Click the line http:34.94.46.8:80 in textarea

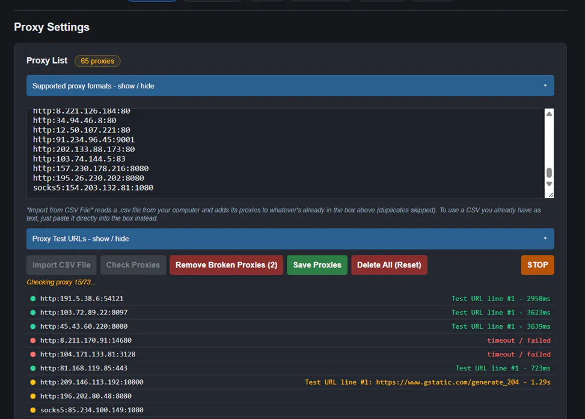75,120
